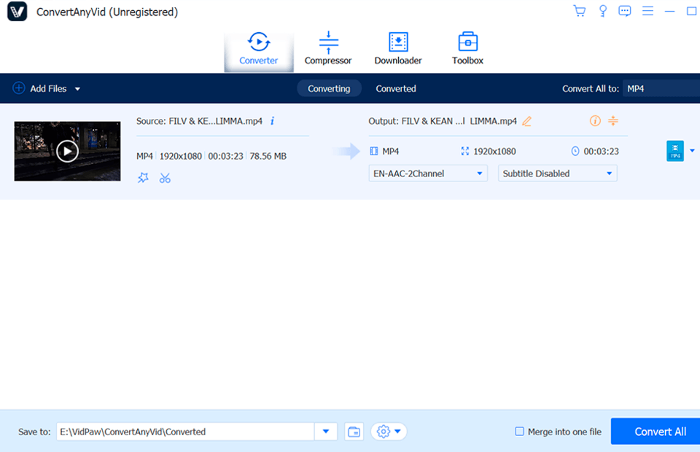Open the shopping cart purchase icon
This screenshot has width=700, height=452.
coord(579,11)
